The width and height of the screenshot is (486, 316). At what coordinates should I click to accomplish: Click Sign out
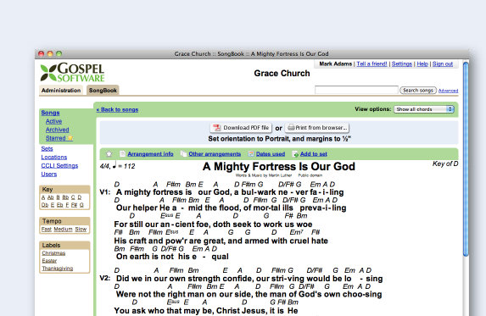(x=443, y=64)
